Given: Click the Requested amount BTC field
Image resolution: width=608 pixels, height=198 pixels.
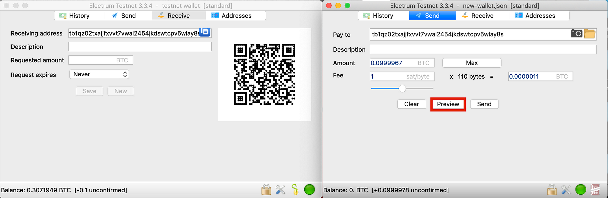Looking at the screenshot, I should click(101, 60).
